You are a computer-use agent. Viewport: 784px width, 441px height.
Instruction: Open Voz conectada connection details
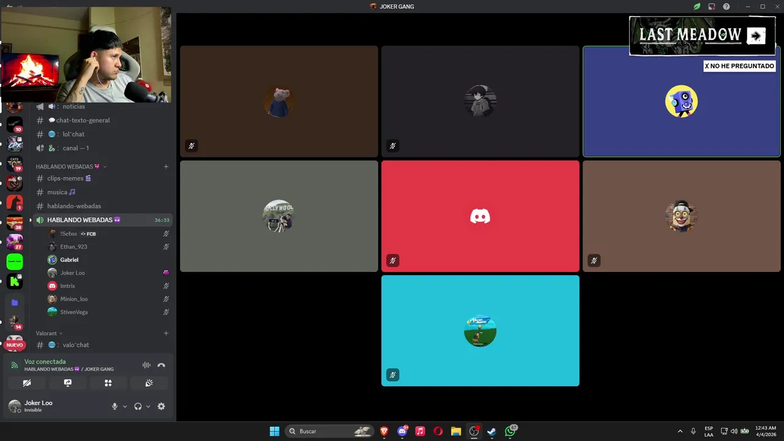pyautogui.click(x=45, y=361)
